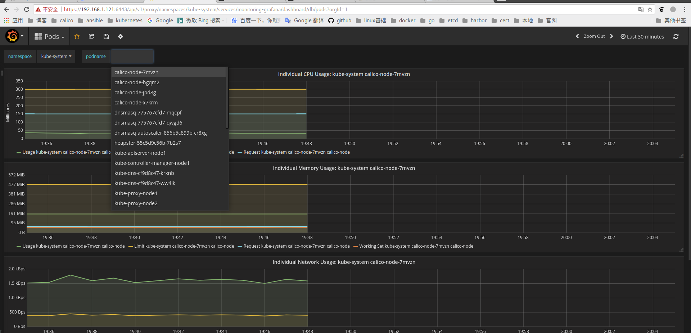The image size is (691, 333).
Task: Click the insecure connection warning icon
Action: (38, 9)
